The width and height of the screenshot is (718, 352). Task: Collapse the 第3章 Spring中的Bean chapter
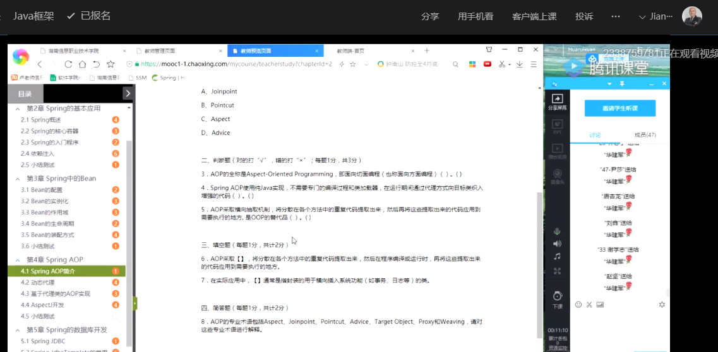point(18,179)
